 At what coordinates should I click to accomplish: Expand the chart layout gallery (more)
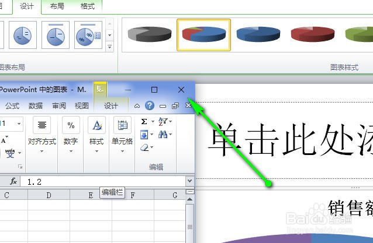pyautogui.click(x=110, y=47)
